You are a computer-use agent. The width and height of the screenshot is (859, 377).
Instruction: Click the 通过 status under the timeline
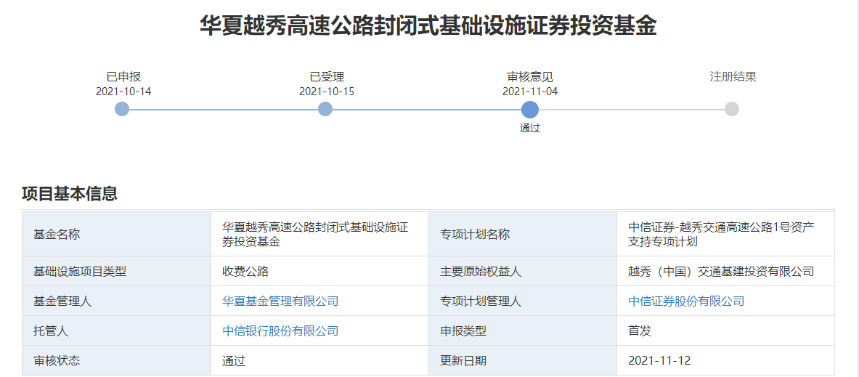coord(530,129)
